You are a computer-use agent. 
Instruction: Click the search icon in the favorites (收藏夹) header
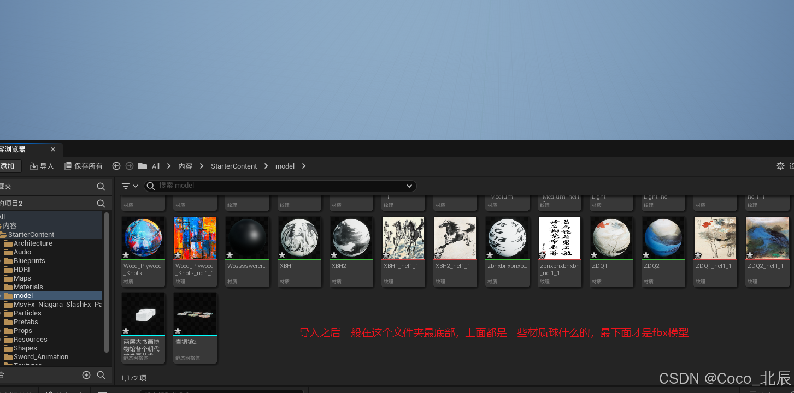coord(101,187)
